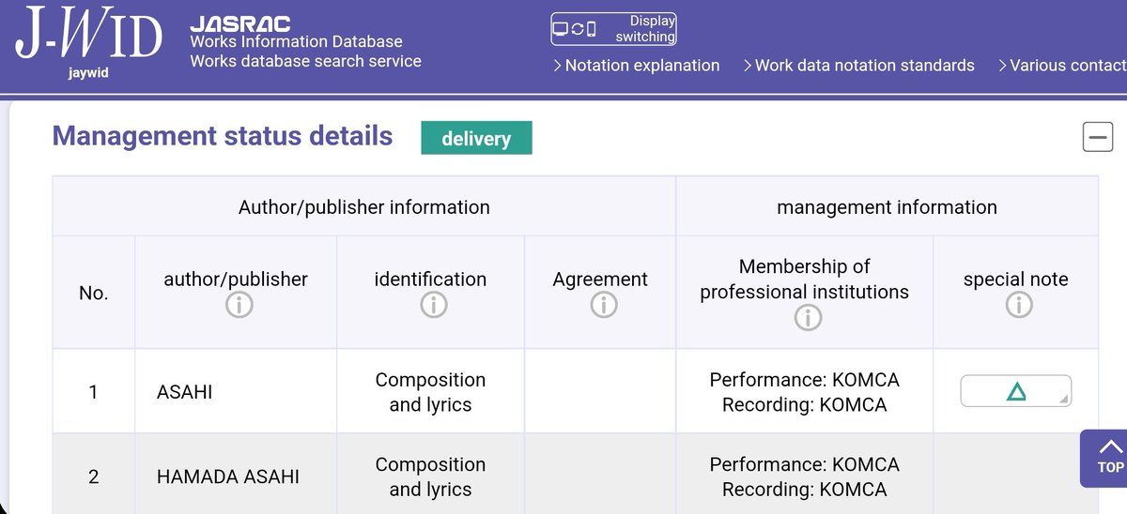
Task: Click the Author/publisher information header
Action: click(x=364, y=206)
